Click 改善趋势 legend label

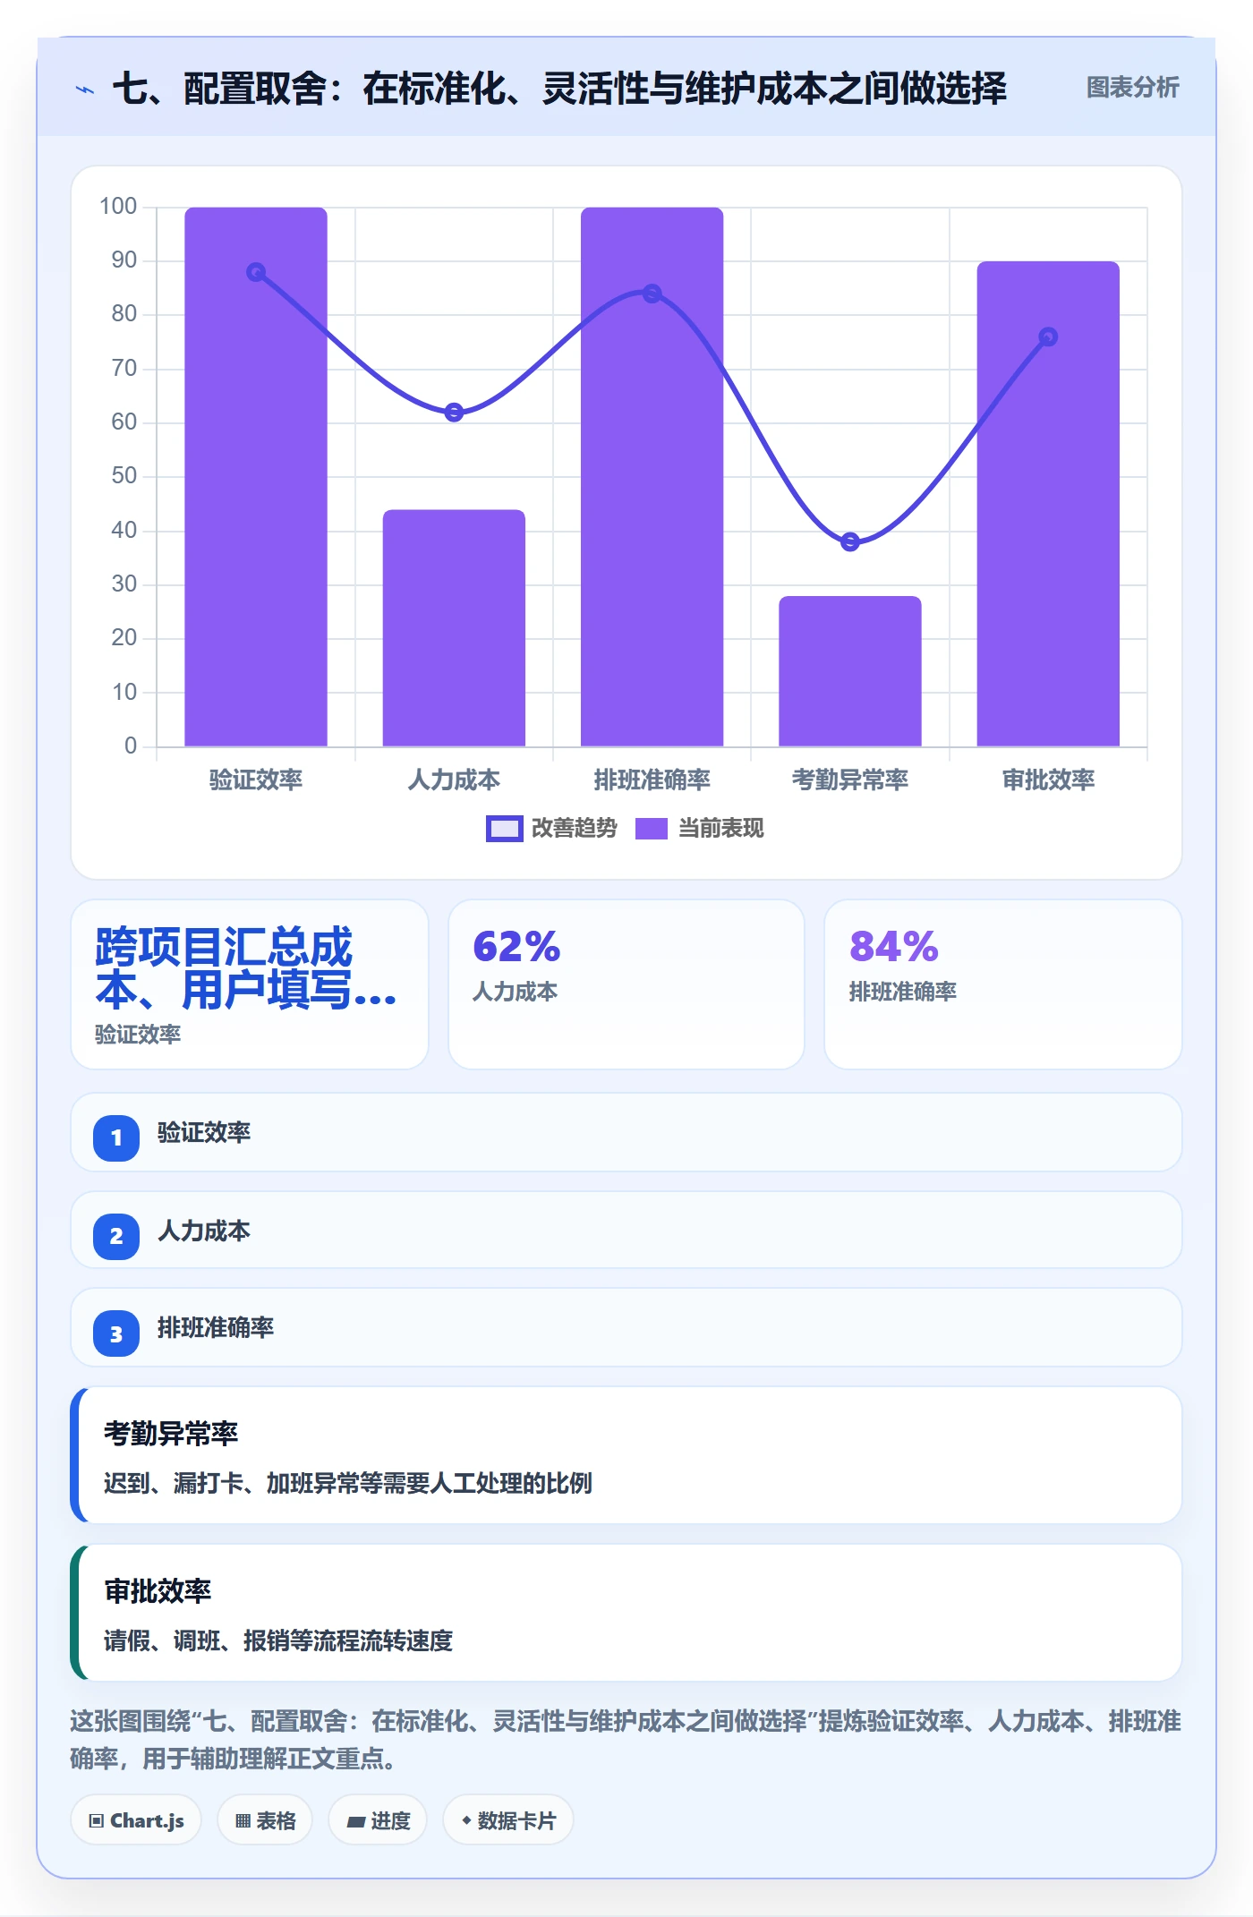pyautogui.click(x=574, y=829)
